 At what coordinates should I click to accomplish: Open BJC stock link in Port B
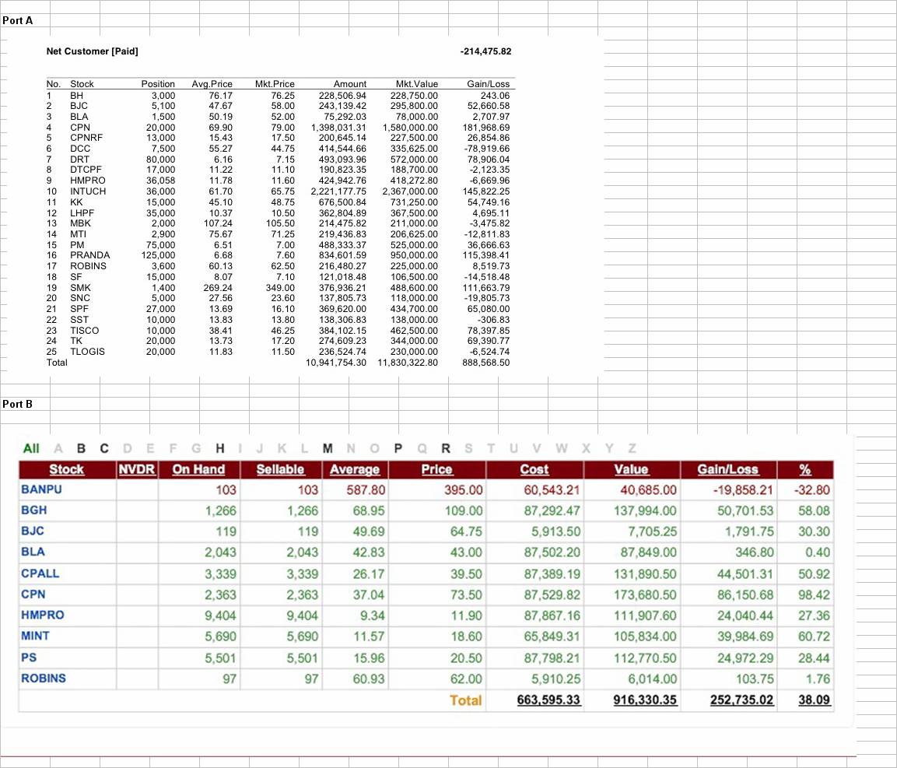coord(33,531)
